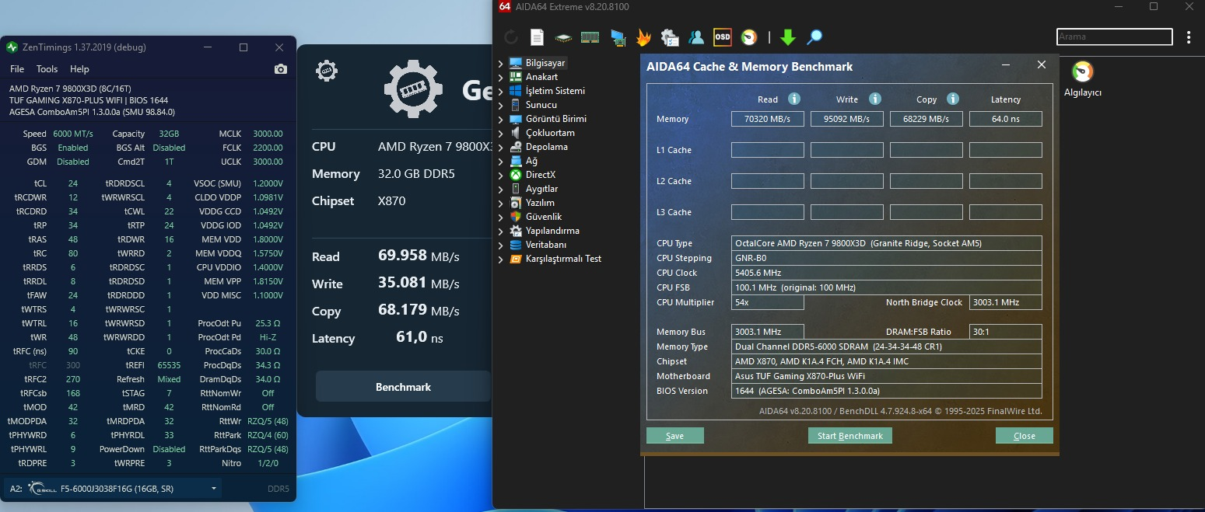Expand the Bilgisayar tree node
This screenshot has width=1205, height=512.
[501, 63]
